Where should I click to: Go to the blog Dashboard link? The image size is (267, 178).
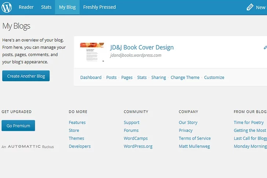click(91, 77)
